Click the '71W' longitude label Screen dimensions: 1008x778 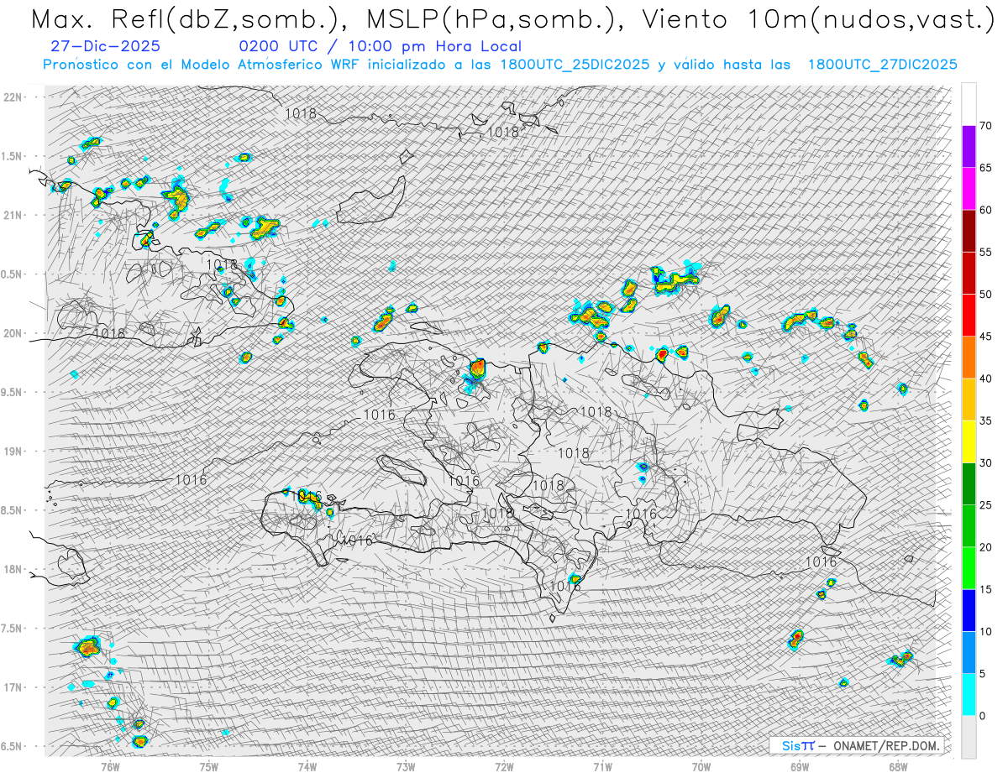click(x=602, y=766)
